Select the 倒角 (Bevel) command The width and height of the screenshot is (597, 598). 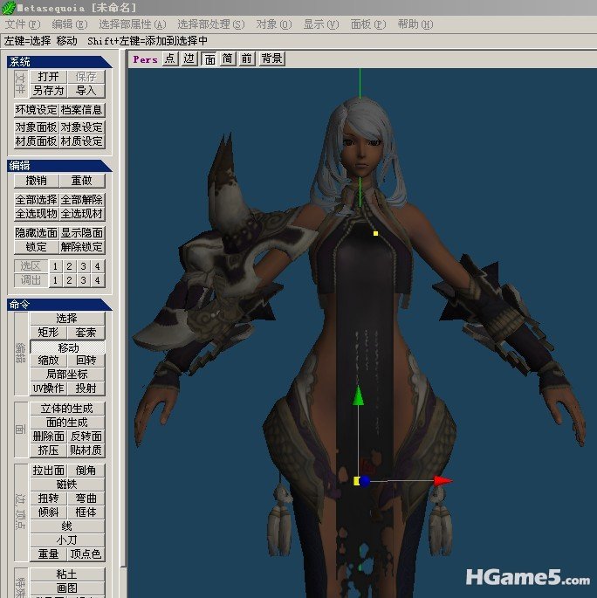pyautogui.click(x=86, y=471)
